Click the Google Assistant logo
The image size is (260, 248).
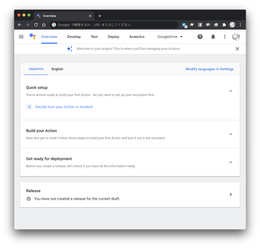click(x=33, y=36)
